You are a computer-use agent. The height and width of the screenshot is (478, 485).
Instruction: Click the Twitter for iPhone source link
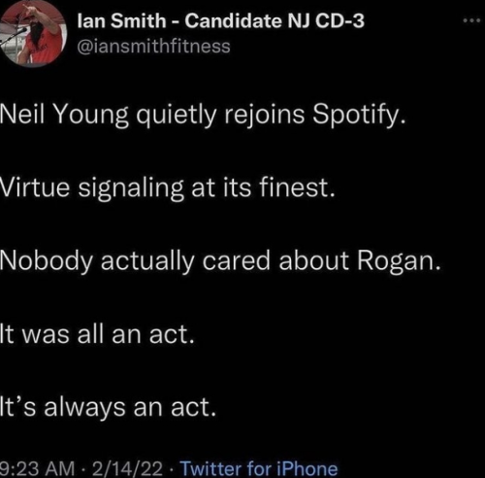(259, 468)
